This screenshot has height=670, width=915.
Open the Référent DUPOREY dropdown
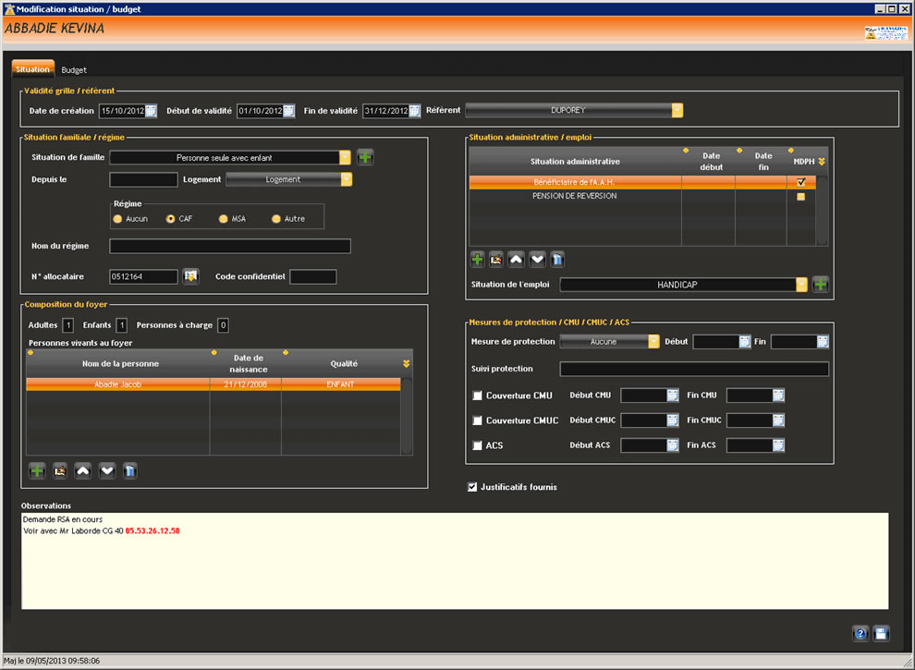click(x=677, y=111)
